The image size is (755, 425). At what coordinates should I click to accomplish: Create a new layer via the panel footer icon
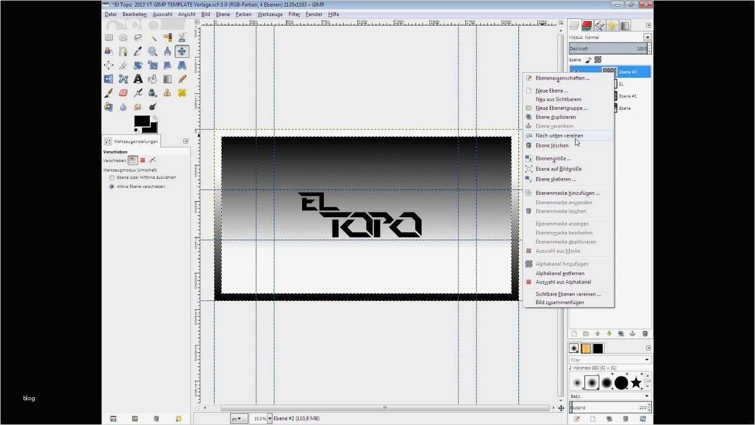point(574,334)
